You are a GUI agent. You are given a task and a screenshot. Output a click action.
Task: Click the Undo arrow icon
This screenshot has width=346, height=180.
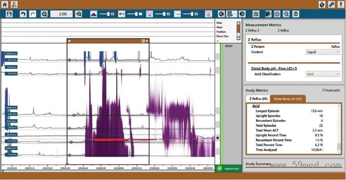click(23, 14)
